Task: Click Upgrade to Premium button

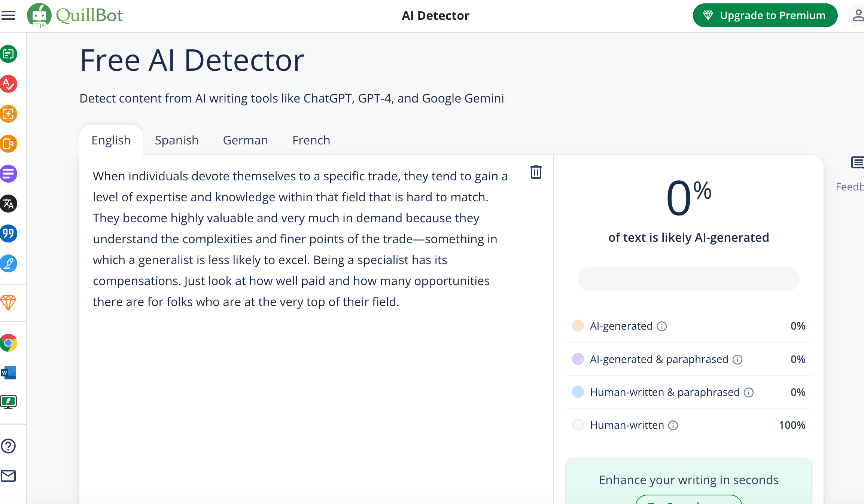Action: [x=765, y=15]
